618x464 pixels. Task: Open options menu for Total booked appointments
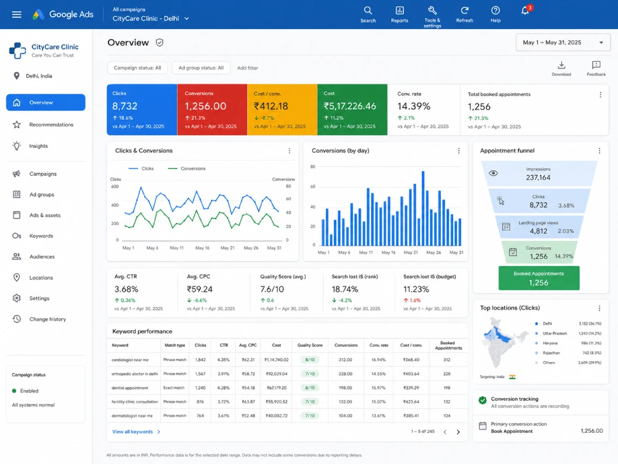(x=600, y=95)
